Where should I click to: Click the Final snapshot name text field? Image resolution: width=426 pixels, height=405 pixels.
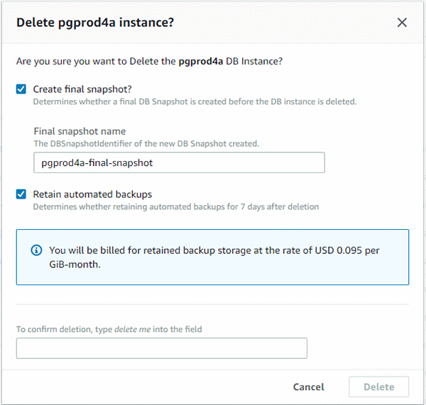point(179,162)
